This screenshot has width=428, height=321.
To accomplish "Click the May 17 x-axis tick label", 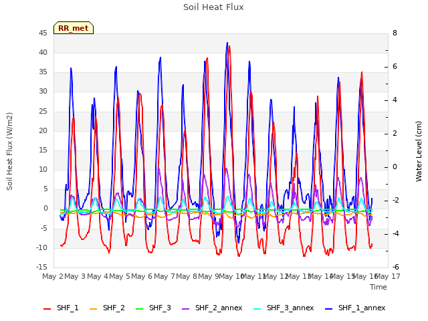I will tap(388, 276).
